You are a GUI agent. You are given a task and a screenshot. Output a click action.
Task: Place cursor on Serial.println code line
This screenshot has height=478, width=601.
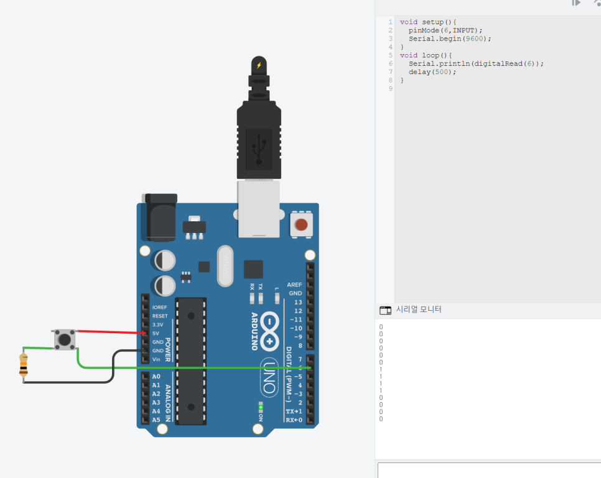coord(476,63)
